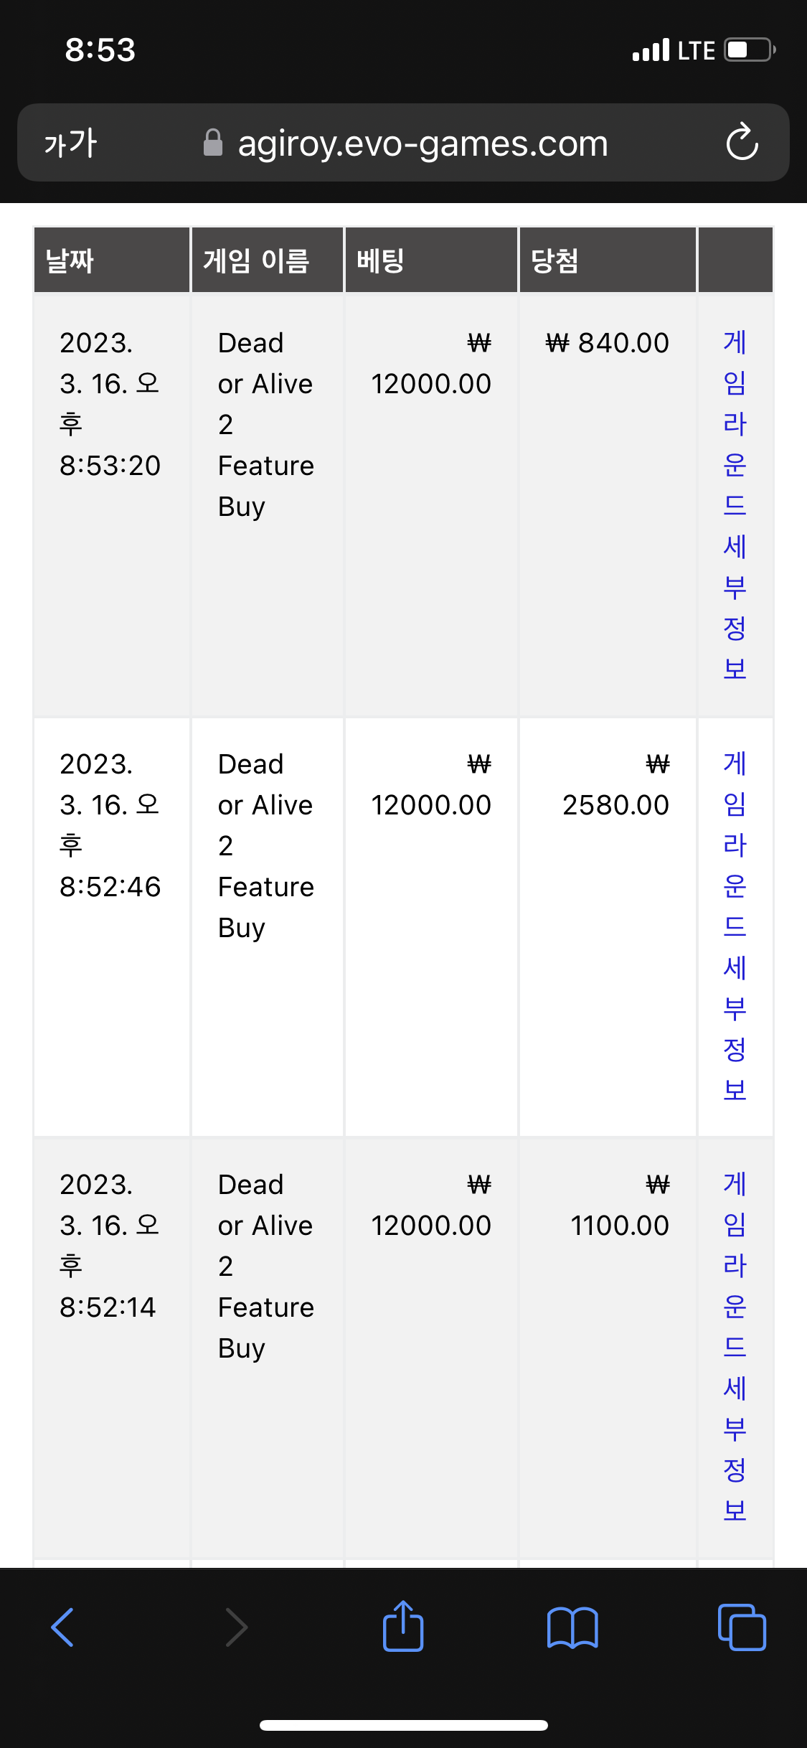The height and width of the screenshot is (1748, 807).
Task: Tap the forward chevron button
Action: coord(236,1627)
